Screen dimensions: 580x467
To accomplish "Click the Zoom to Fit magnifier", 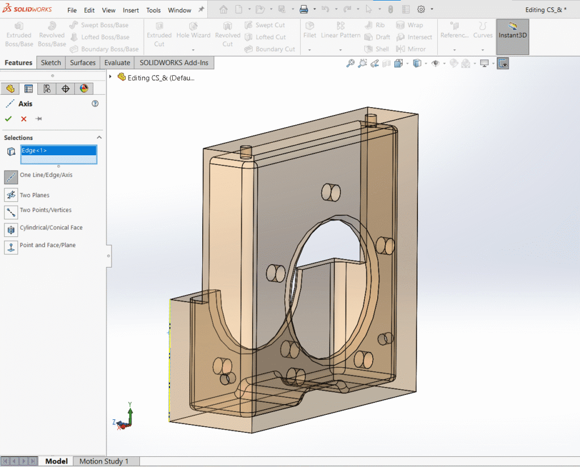I will [350, 63].
